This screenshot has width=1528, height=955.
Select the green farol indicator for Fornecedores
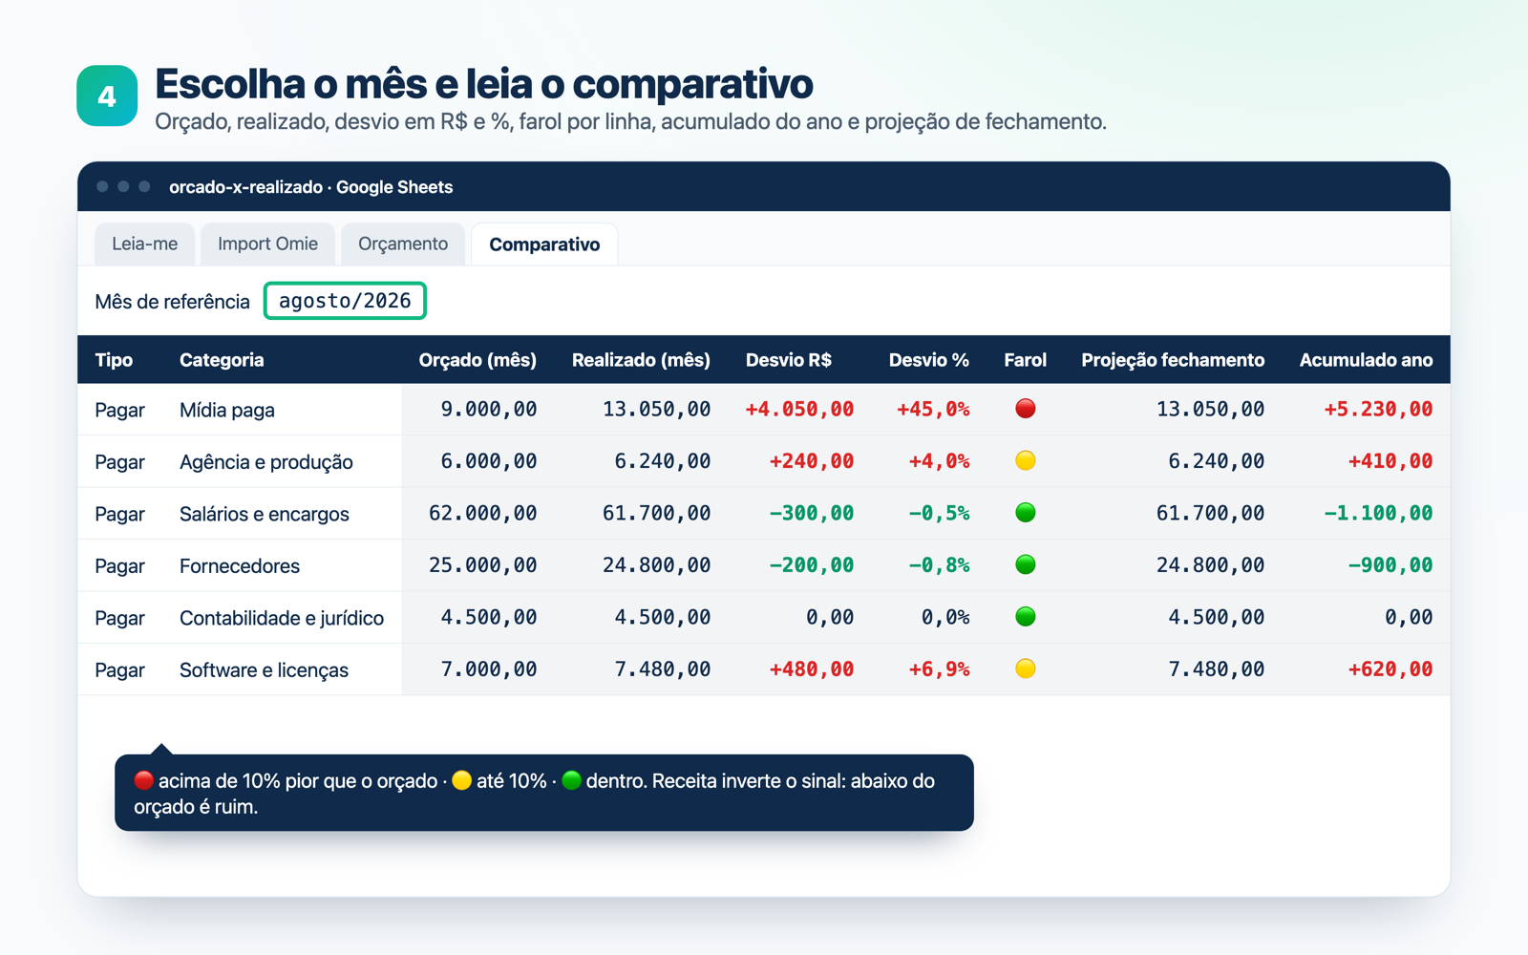(x=1026, y=565)
